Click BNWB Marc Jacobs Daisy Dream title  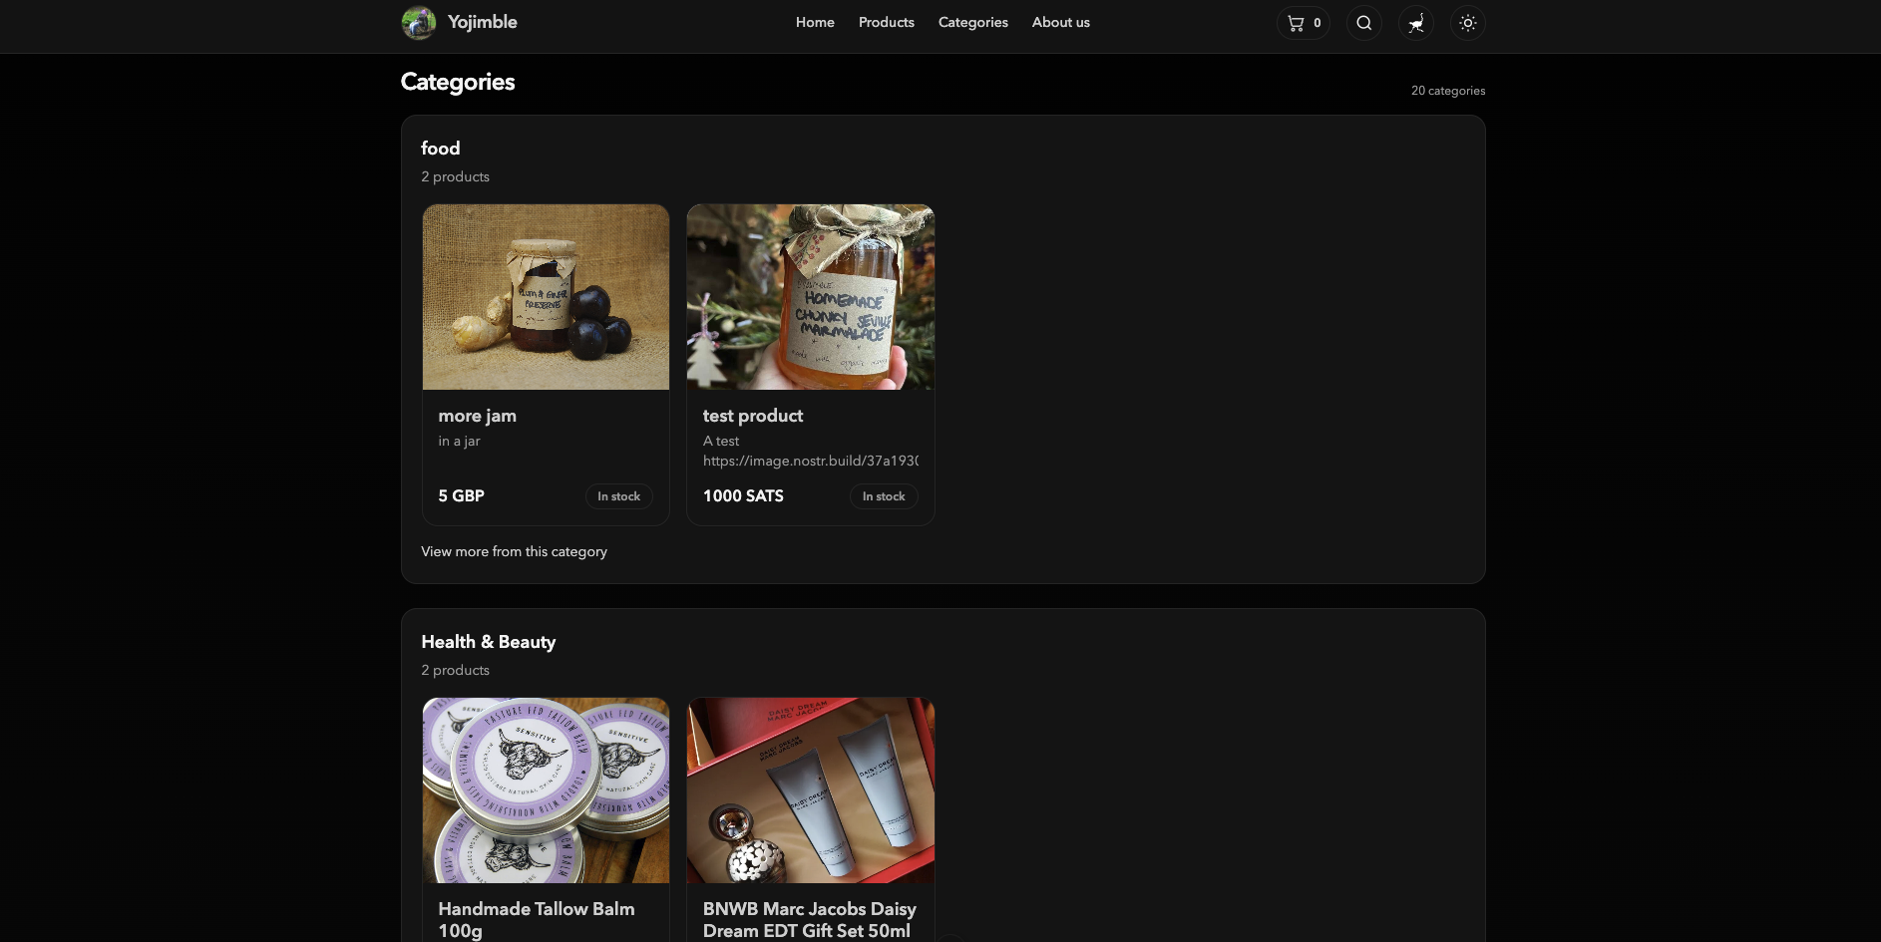point(810,920)
